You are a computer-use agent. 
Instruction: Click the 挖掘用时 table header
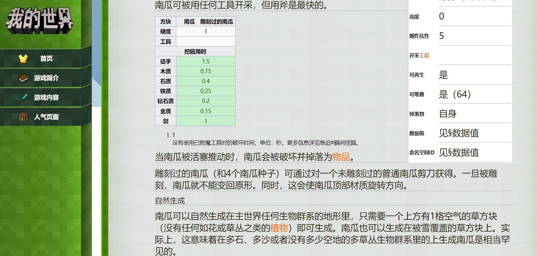pyautogui.click(x=195, y=51)
